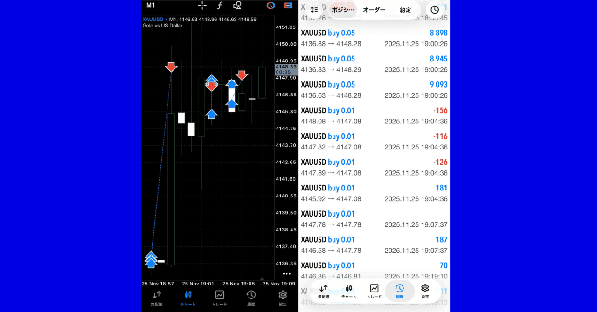Tap 気配値 icon in history bottom bar
Screen dimensions: 597x312
[x=324, y=292]
